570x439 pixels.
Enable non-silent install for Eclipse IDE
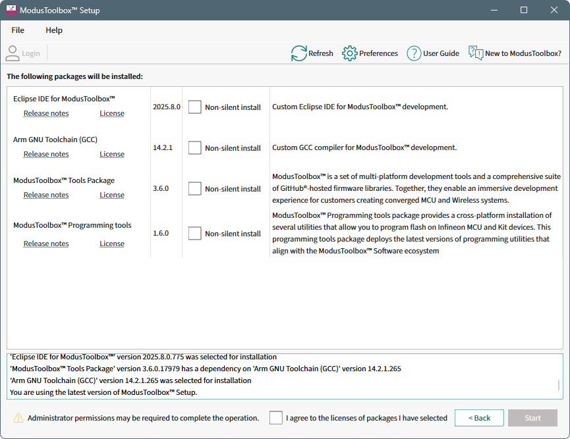[194, 107]
